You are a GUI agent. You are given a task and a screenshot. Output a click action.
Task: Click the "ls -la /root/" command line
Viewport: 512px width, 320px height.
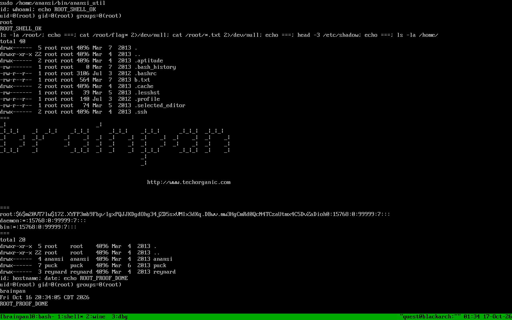pos(219,35)
